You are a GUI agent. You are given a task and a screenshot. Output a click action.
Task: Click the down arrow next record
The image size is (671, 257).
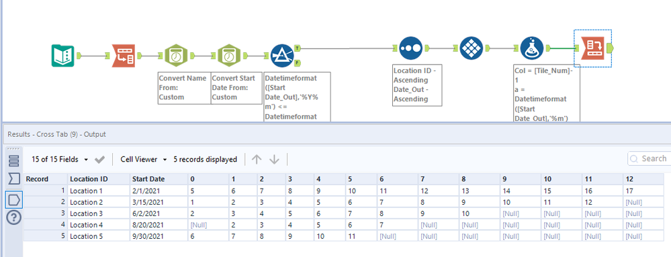click(x=274, y=160)
